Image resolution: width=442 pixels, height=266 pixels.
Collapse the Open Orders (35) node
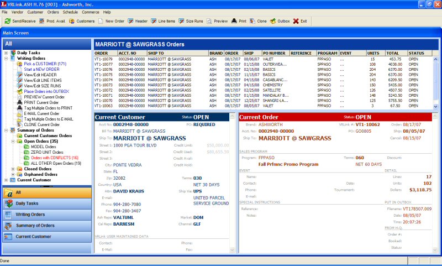pos(13,142)
